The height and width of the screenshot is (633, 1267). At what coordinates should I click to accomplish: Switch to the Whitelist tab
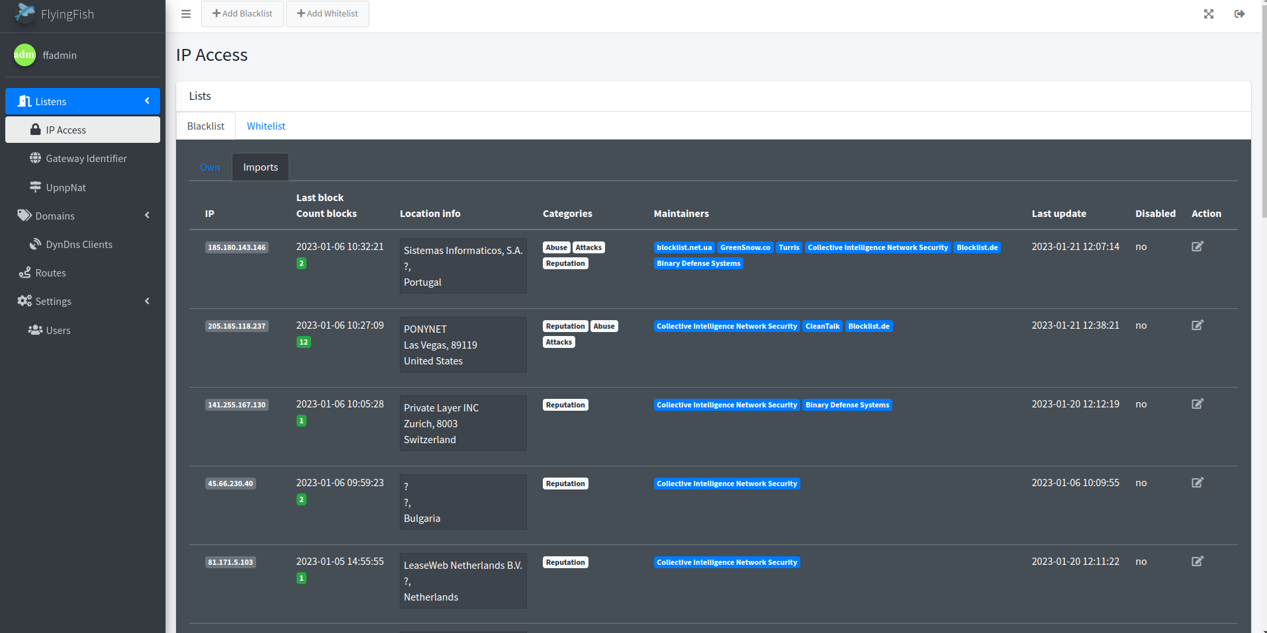(266, 126)
